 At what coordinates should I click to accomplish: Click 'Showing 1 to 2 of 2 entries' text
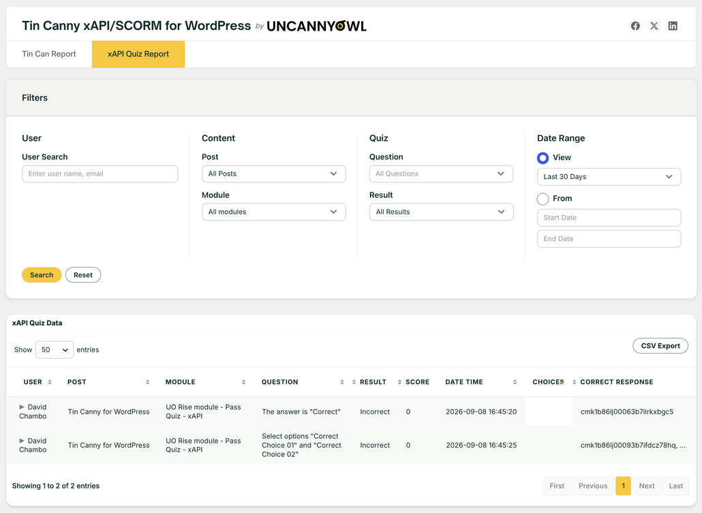55,486
